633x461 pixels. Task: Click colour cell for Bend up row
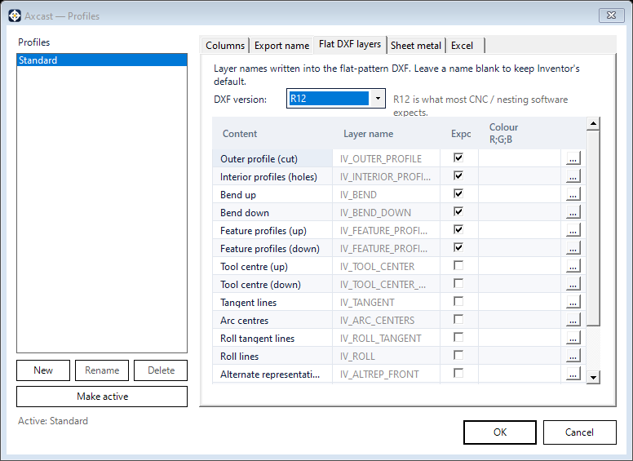tap(519, 194)
